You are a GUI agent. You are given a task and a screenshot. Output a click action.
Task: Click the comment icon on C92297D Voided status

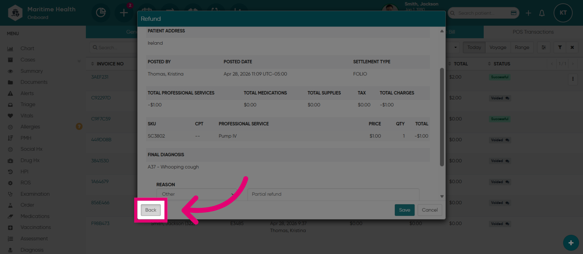[x=507, y=98]
